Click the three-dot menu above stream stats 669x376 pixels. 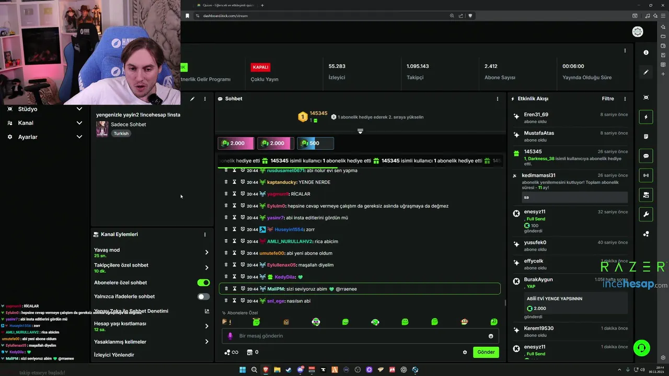[x=625, y=51]
